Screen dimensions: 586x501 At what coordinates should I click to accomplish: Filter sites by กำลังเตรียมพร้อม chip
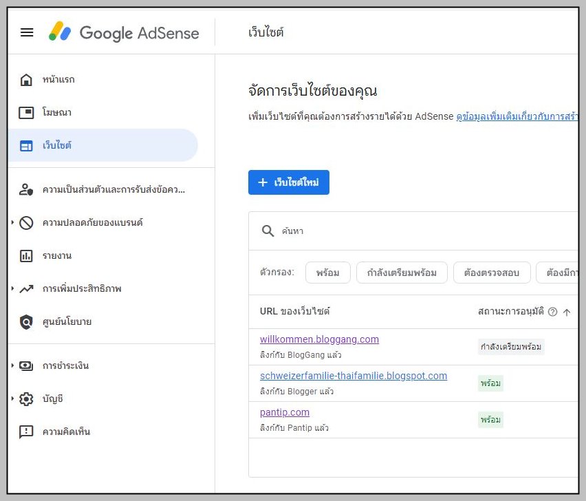coord(402,273)
